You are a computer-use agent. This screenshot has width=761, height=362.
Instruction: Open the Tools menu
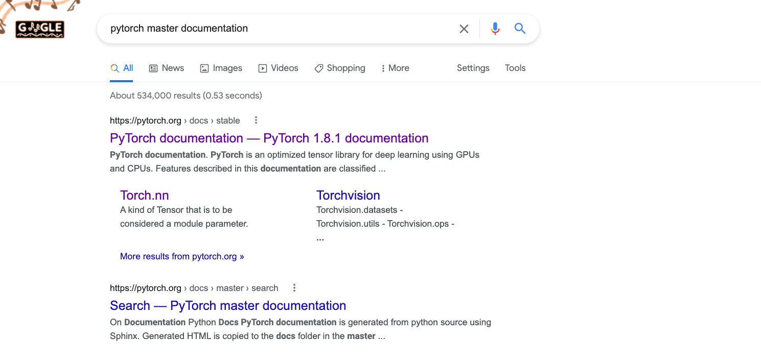[x=515, y=67]
